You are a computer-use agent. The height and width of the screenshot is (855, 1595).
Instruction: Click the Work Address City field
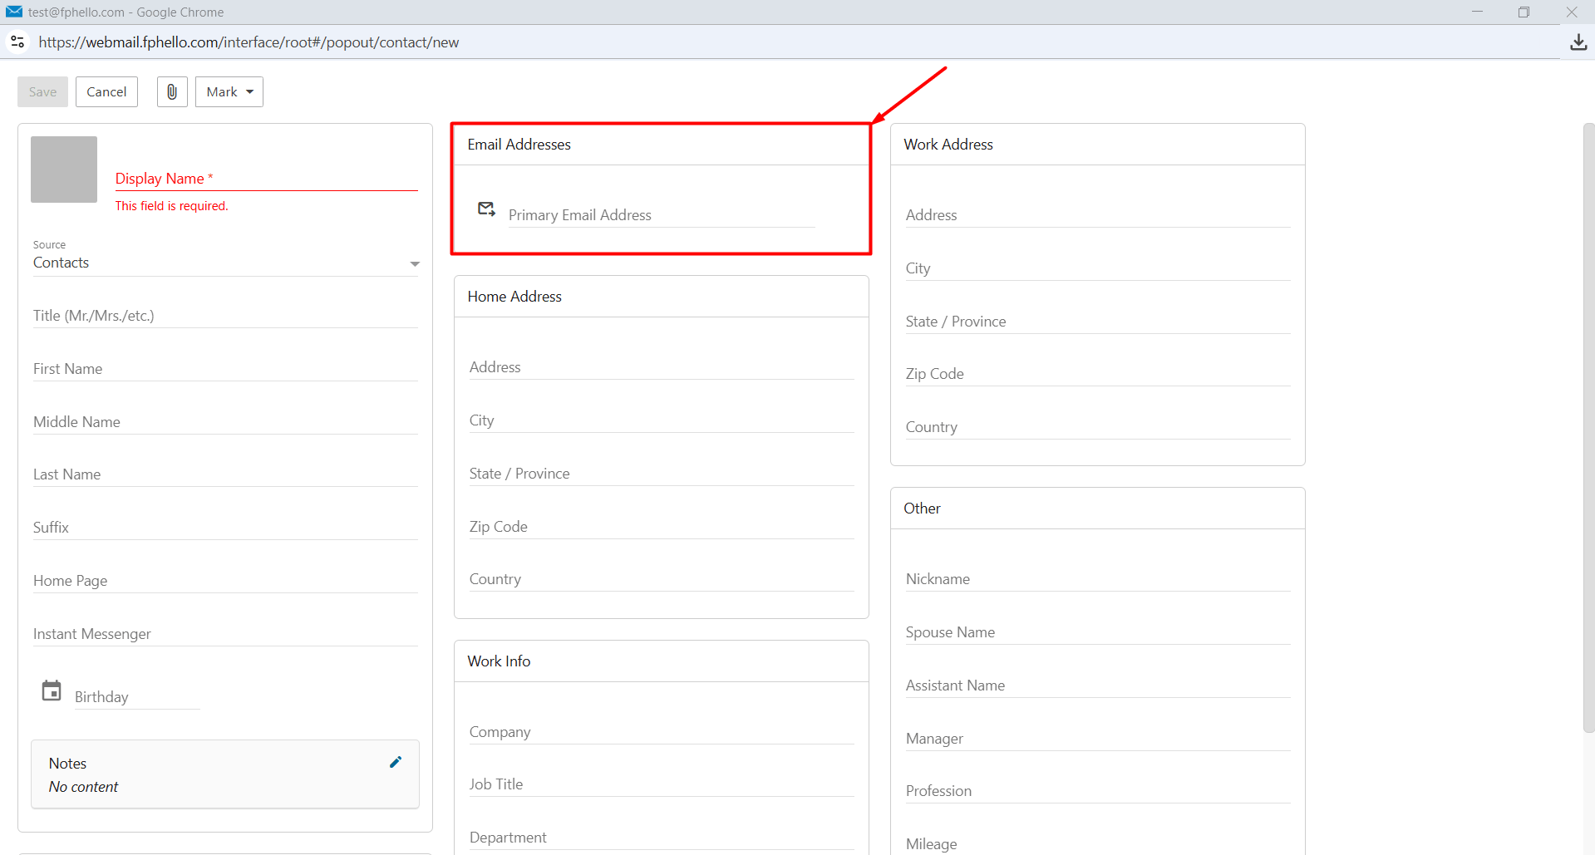1098,268
